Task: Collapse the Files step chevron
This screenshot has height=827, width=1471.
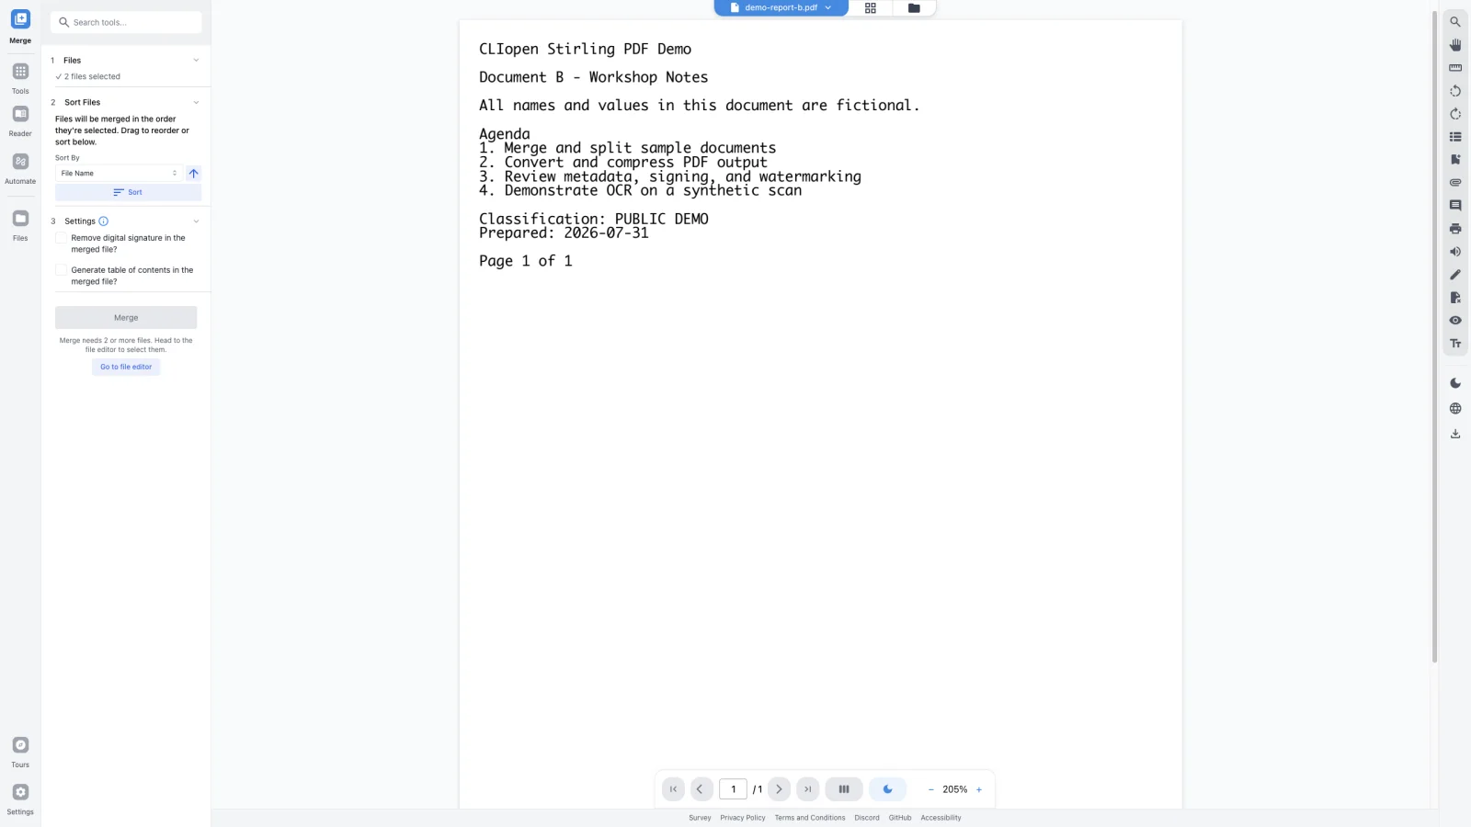Action: click(x=196, y=61)
